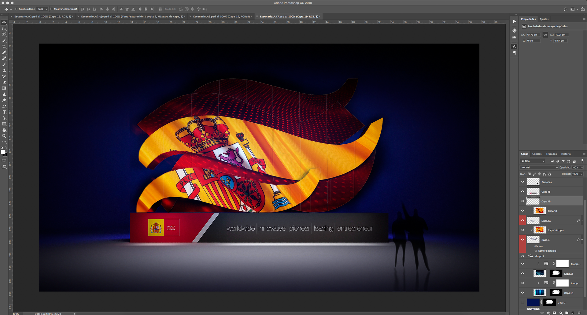
Task: Select the Eraser tool
Action: pos(4,82)
